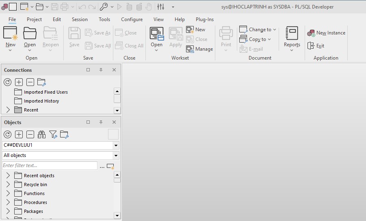Open the Session ribbon tab
Viewport: 366px width, 221px height.
tap(80, 19)
